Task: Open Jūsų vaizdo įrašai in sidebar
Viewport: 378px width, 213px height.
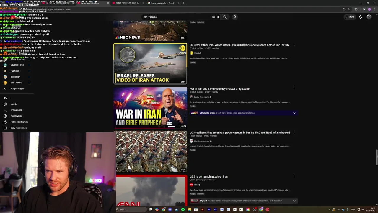Action: [x=19, y=128]
